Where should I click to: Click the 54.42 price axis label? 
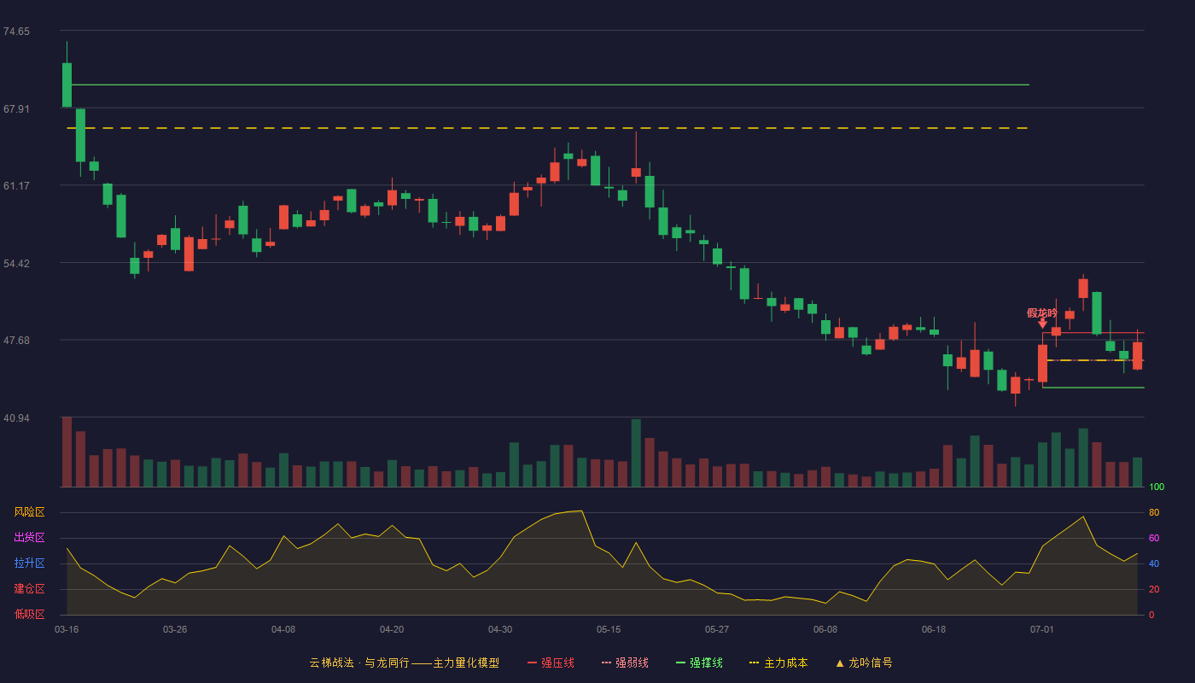16,264
